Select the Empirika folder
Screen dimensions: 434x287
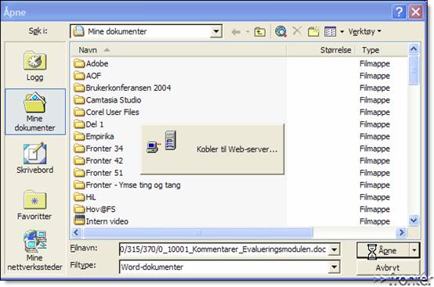pos(94,136)
